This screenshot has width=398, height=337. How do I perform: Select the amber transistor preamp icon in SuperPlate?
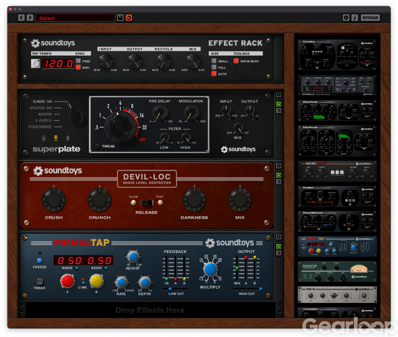[56, 138]
